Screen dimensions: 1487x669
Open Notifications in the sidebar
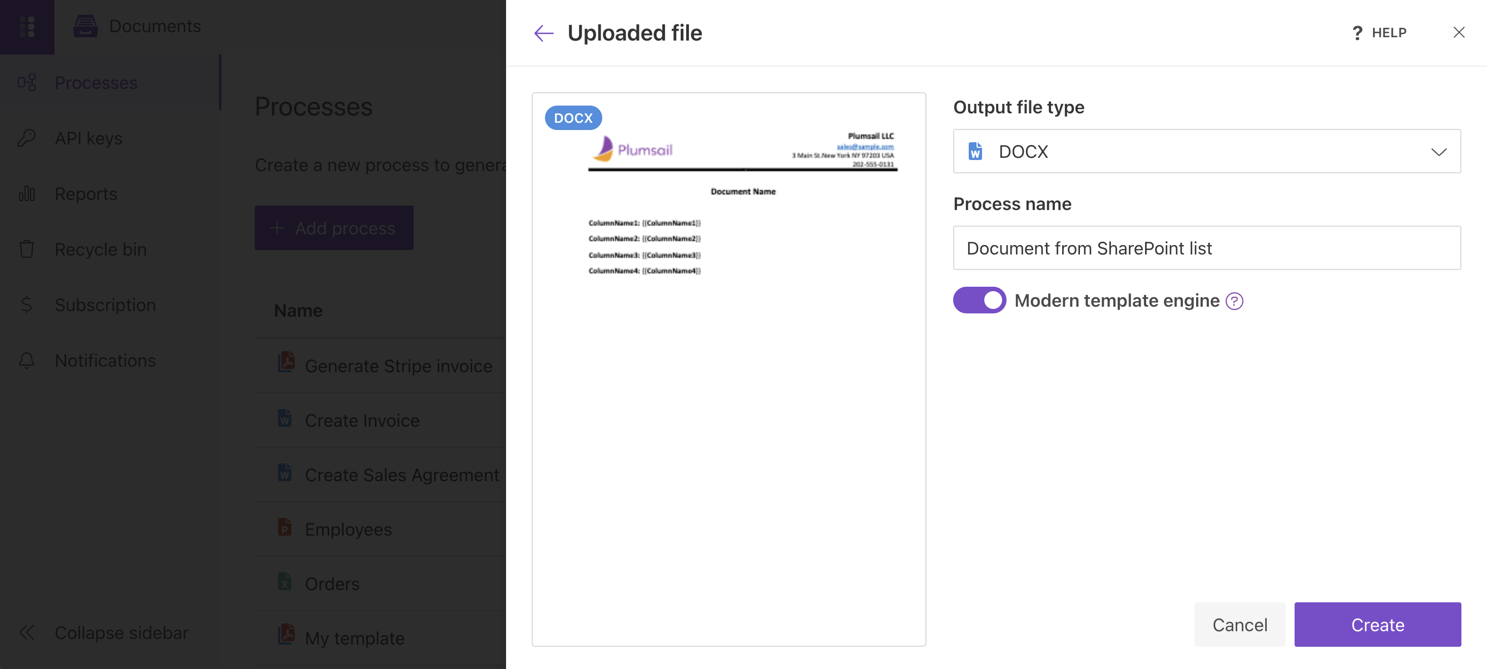pos(110,360)
